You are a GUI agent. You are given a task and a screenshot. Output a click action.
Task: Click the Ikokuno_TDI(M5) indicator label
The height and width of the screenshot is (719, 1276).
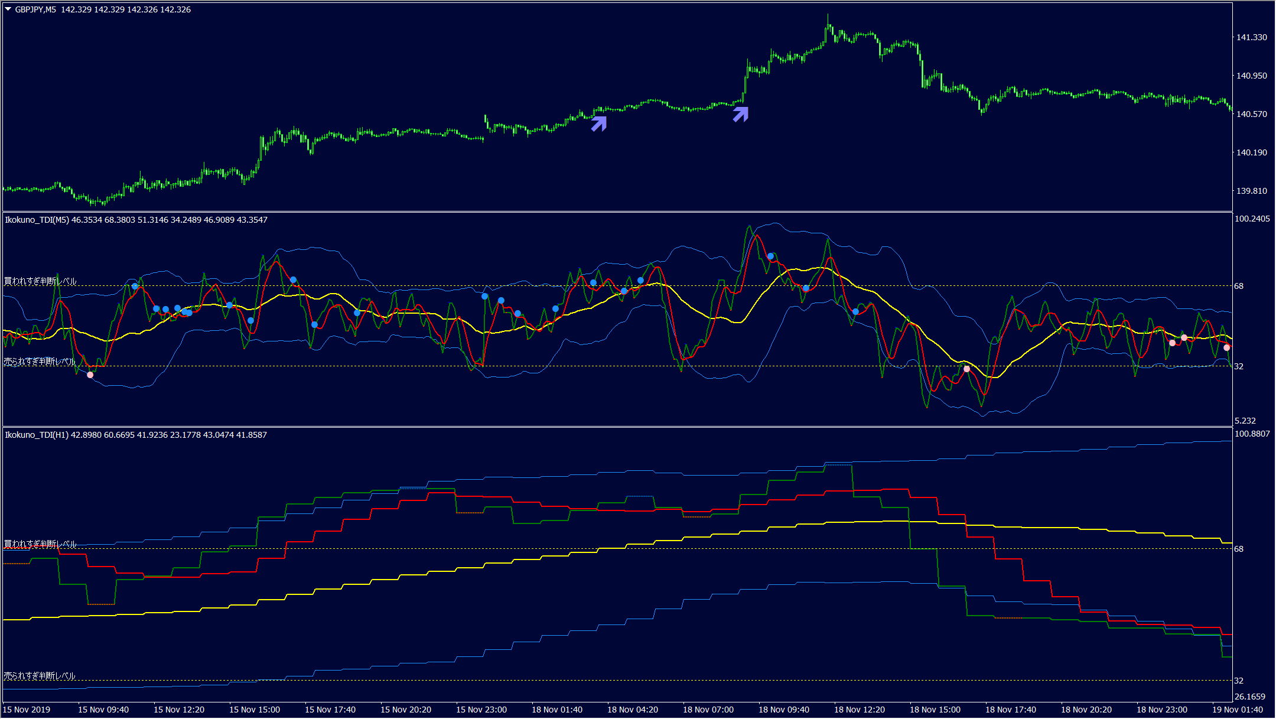point(37,220)
